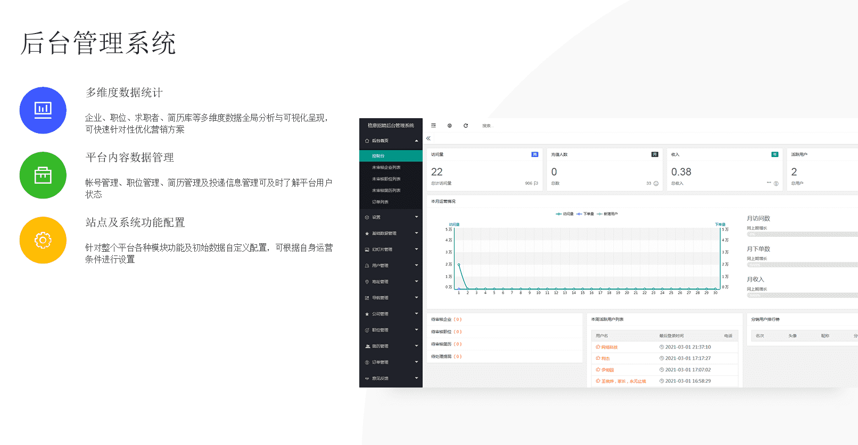Click the badge icon beside 职位管理

coord(367,330)
